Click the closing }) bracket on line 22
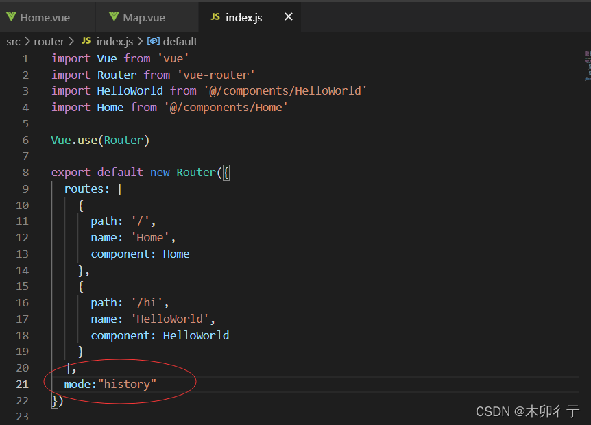Viewport: 591px width, 425px height. [x=58, y=400]
